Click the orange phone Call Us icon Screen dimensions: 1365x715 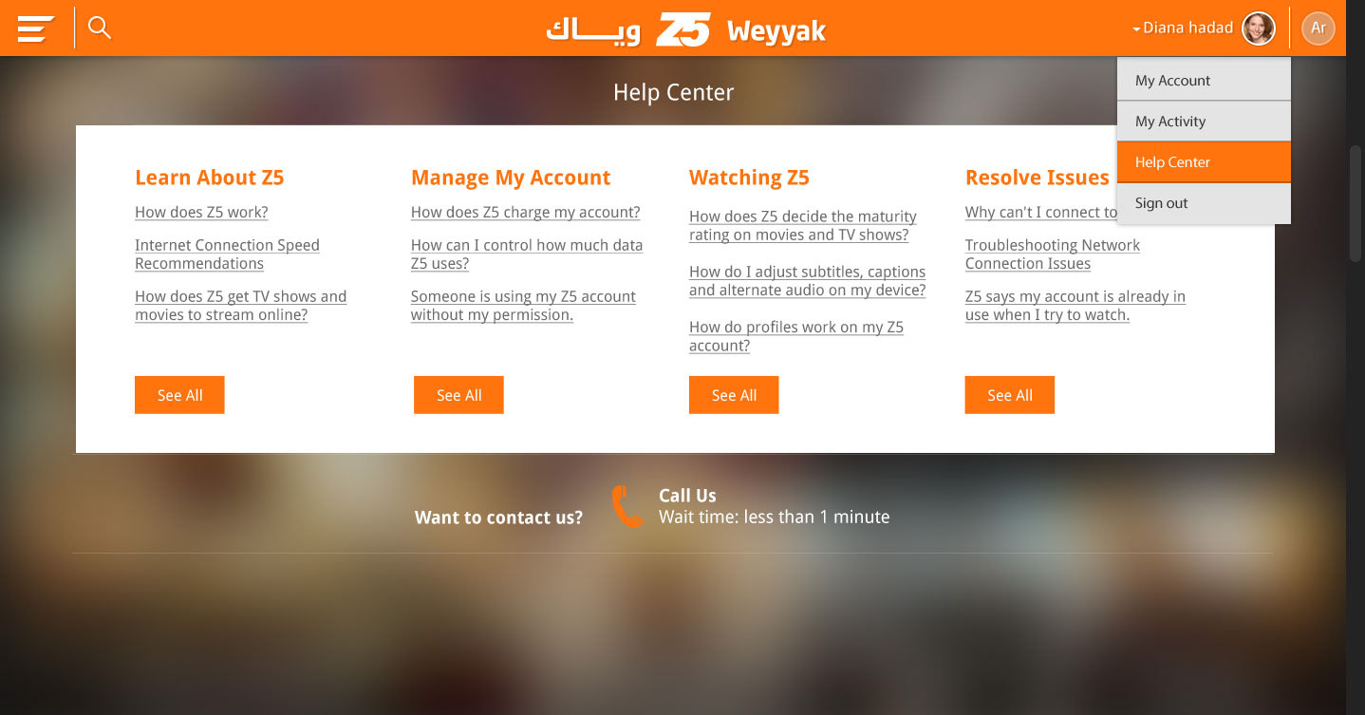(627, 506)
